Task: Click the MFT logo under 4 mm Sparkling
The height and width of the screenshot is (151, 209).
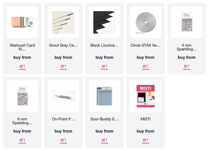Action: point(187,67)
